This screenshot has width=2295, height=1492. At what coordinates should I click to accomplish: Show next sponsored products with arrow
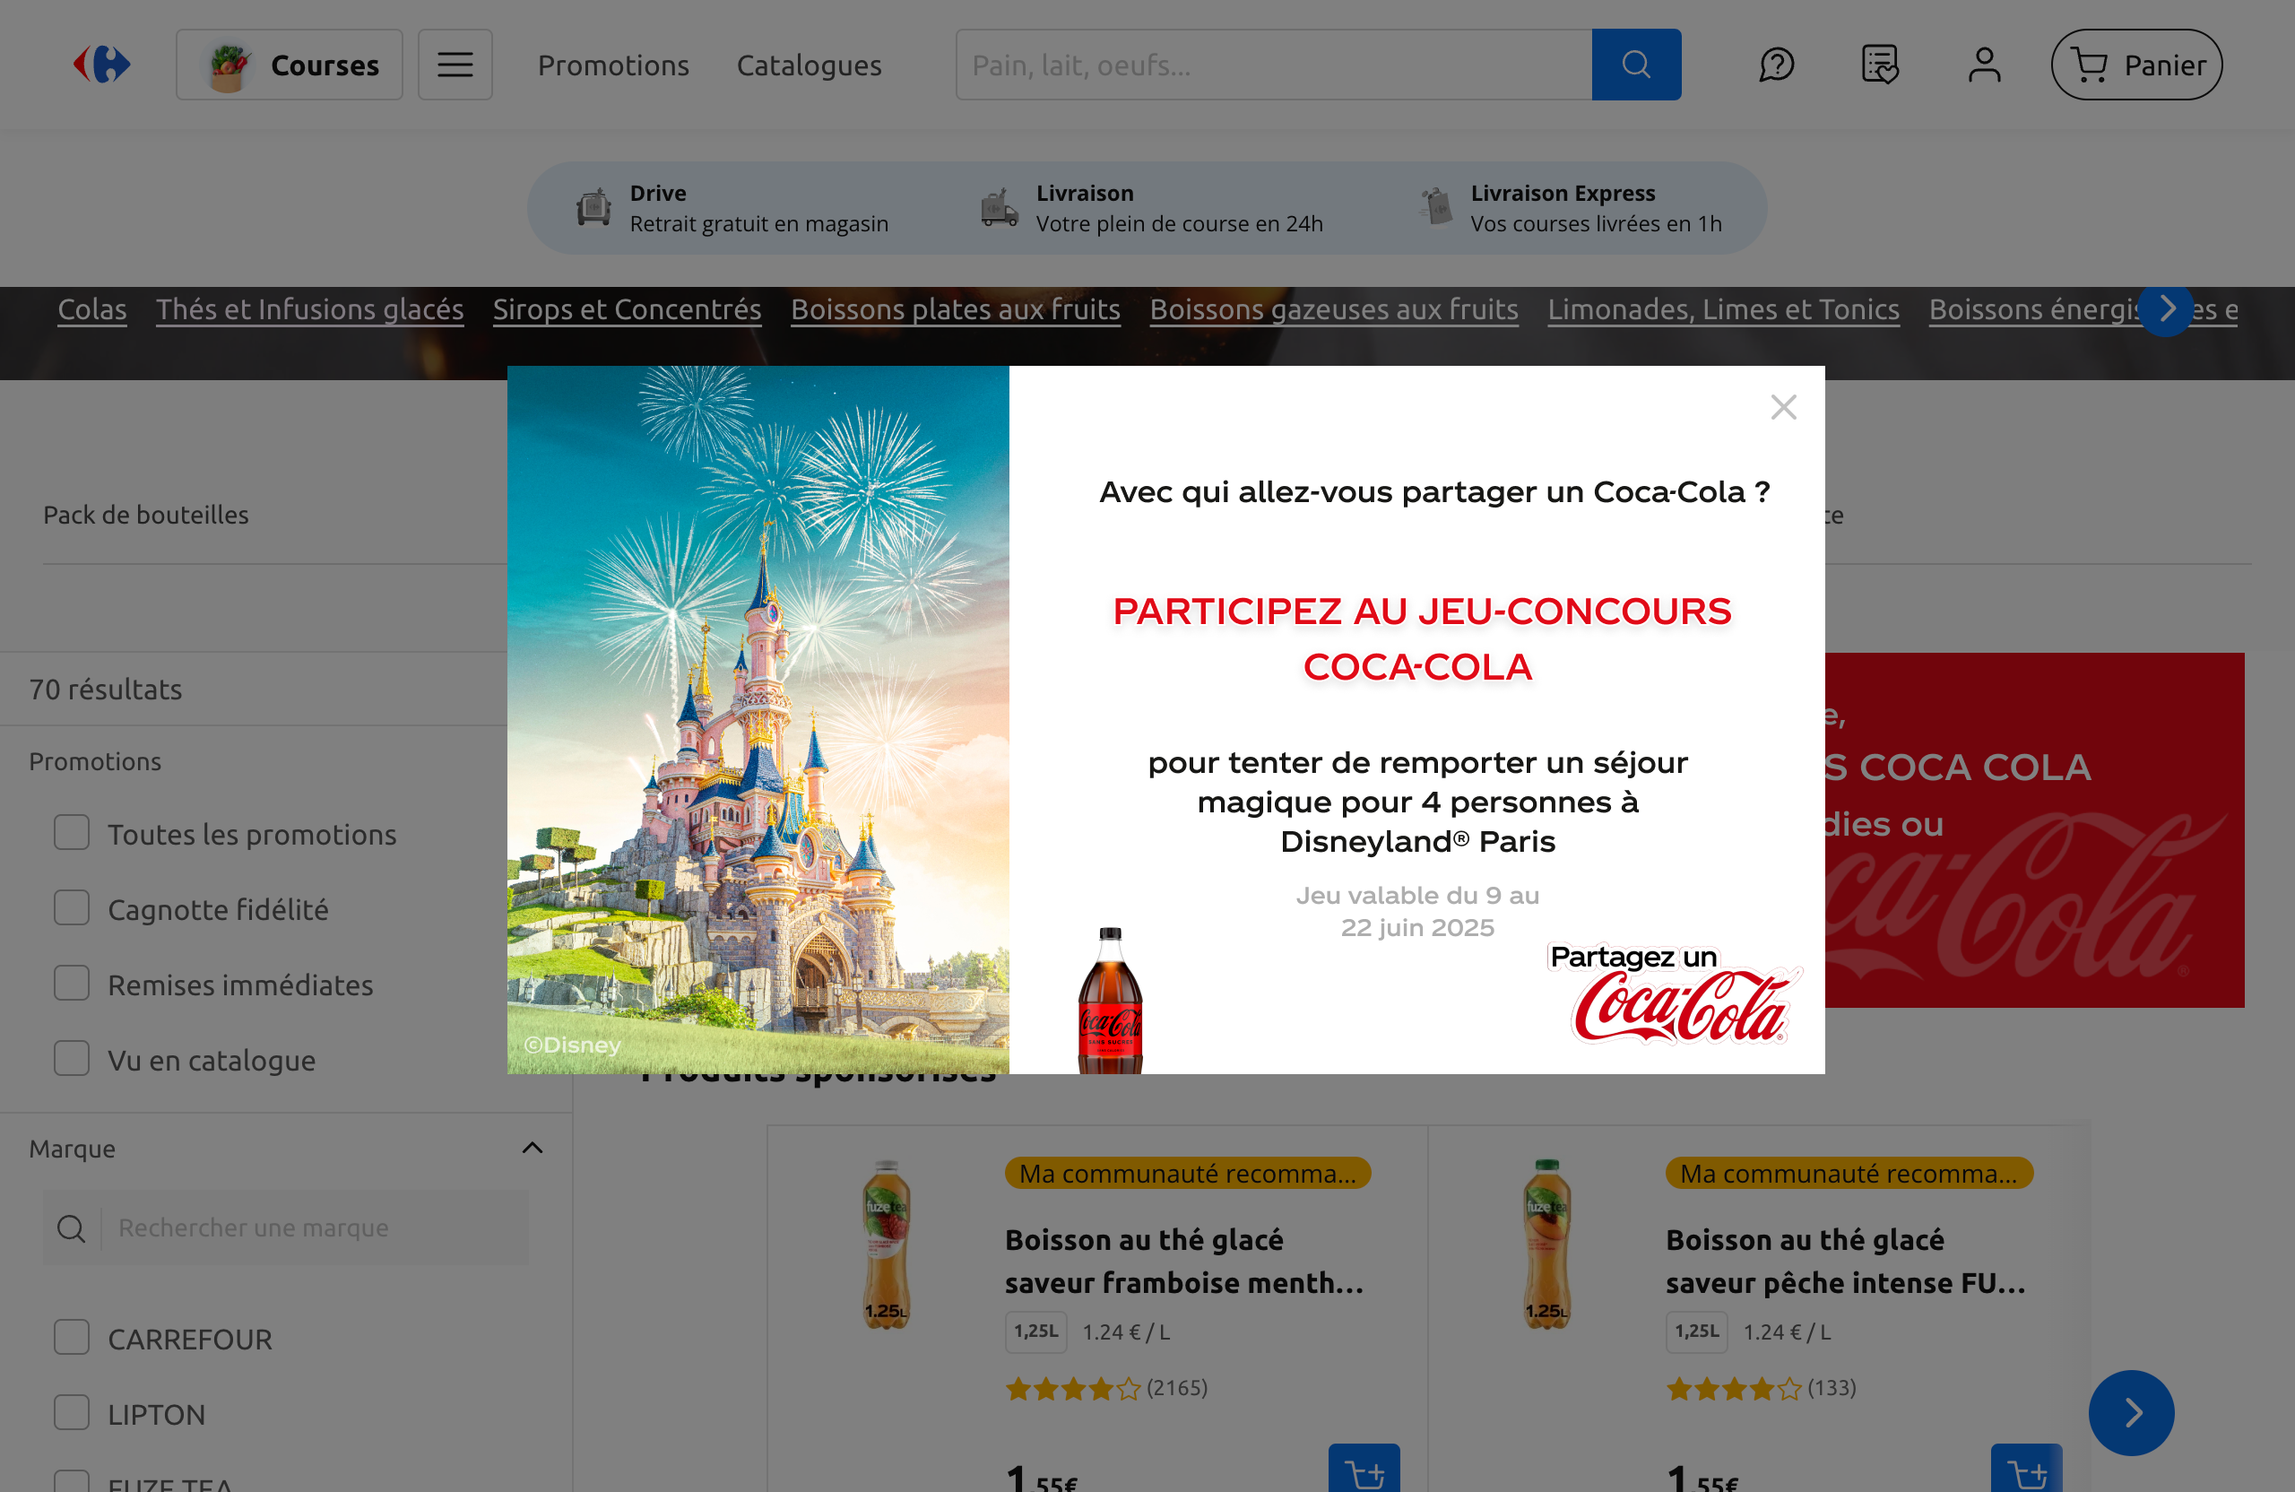(x=2130, y=1413)
